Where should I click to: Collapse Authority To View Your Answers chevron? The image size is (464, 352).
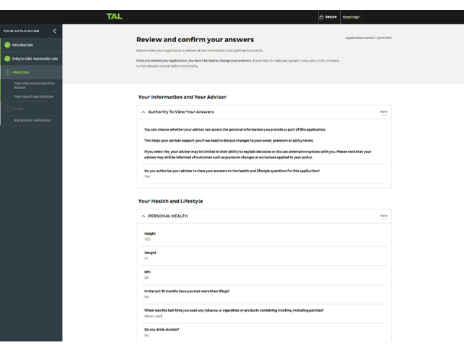[144, 112]
